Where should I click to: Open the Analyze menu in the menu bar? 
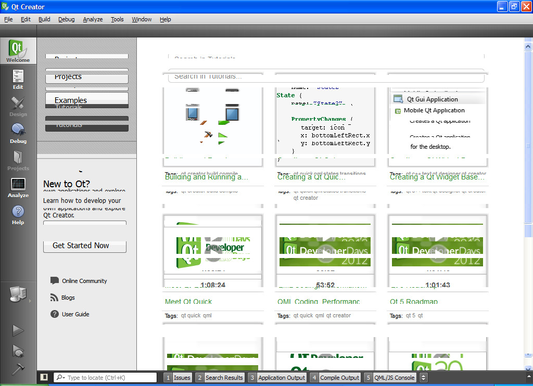tap(93, 19)
